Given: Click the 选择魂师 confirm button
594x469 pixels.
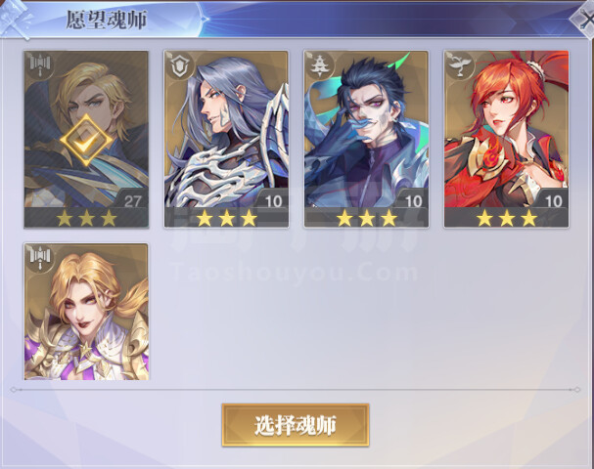Looking at the screenshot, I should point(296,425).
